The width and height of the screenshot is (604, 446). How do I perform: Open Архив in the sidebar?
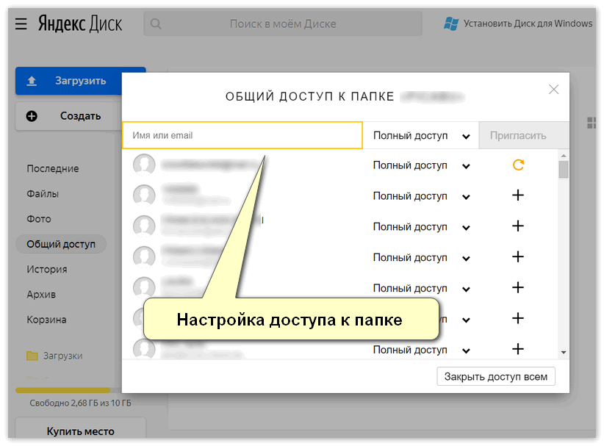click(x=41, y=294)
